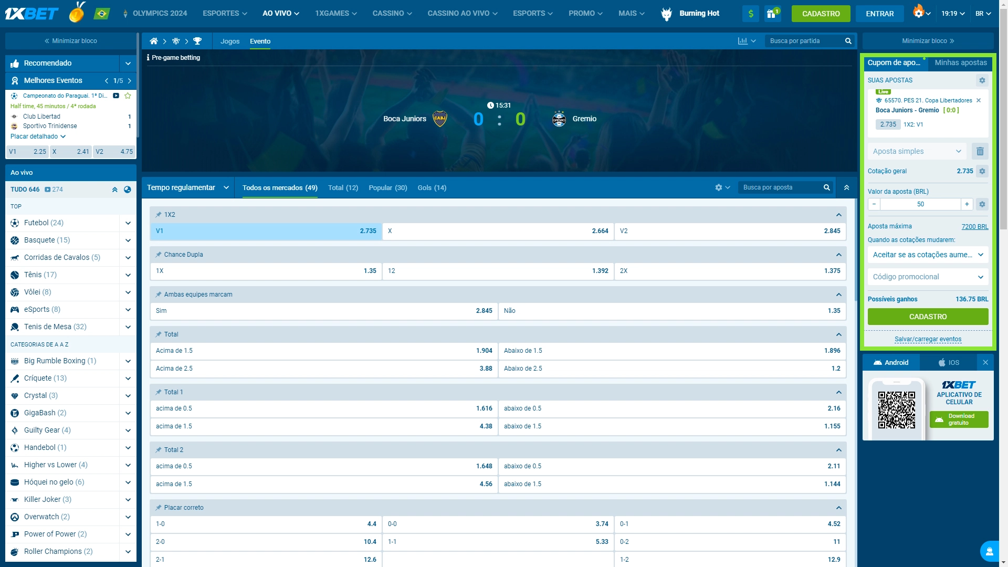The width and height of the screenshot is (1008, 567).
Task: Click the page vertical scrollbar
Action: 1003,120
